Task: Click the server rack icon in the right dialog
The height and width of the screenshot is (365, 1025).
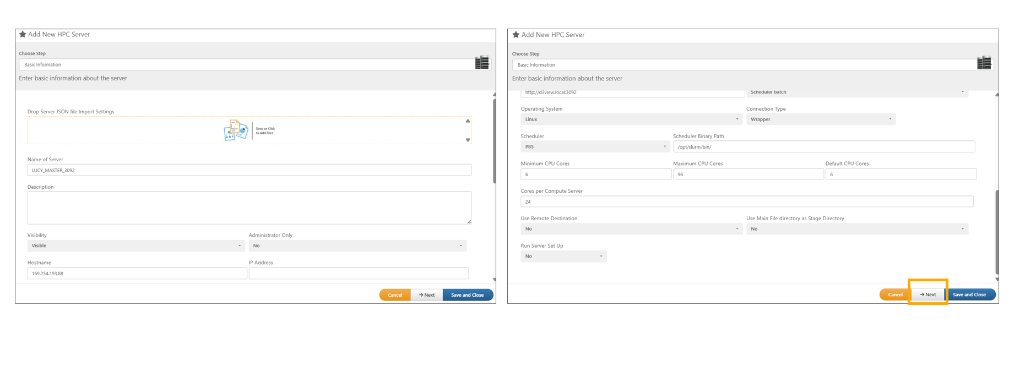Action: (984, 63)
